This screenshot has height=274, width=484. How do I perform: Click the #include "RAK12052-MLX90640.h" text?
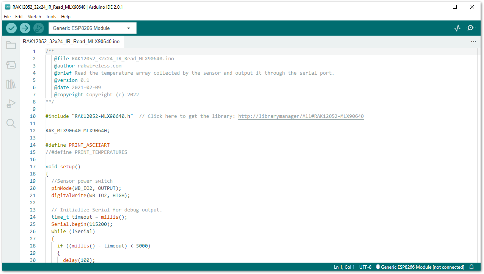(x=89, y=116)
